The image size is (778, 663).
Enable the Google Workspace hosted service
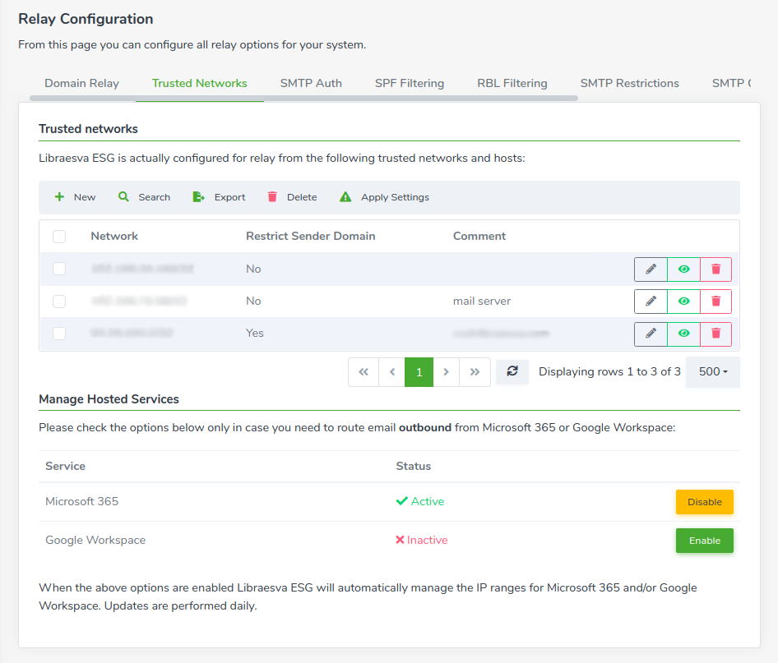705,541
